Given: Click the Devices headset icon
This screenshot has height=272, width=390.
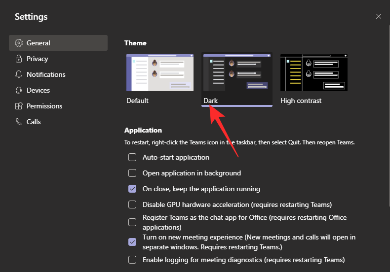Looking at the screenshot, I should (x=19, y=90).
